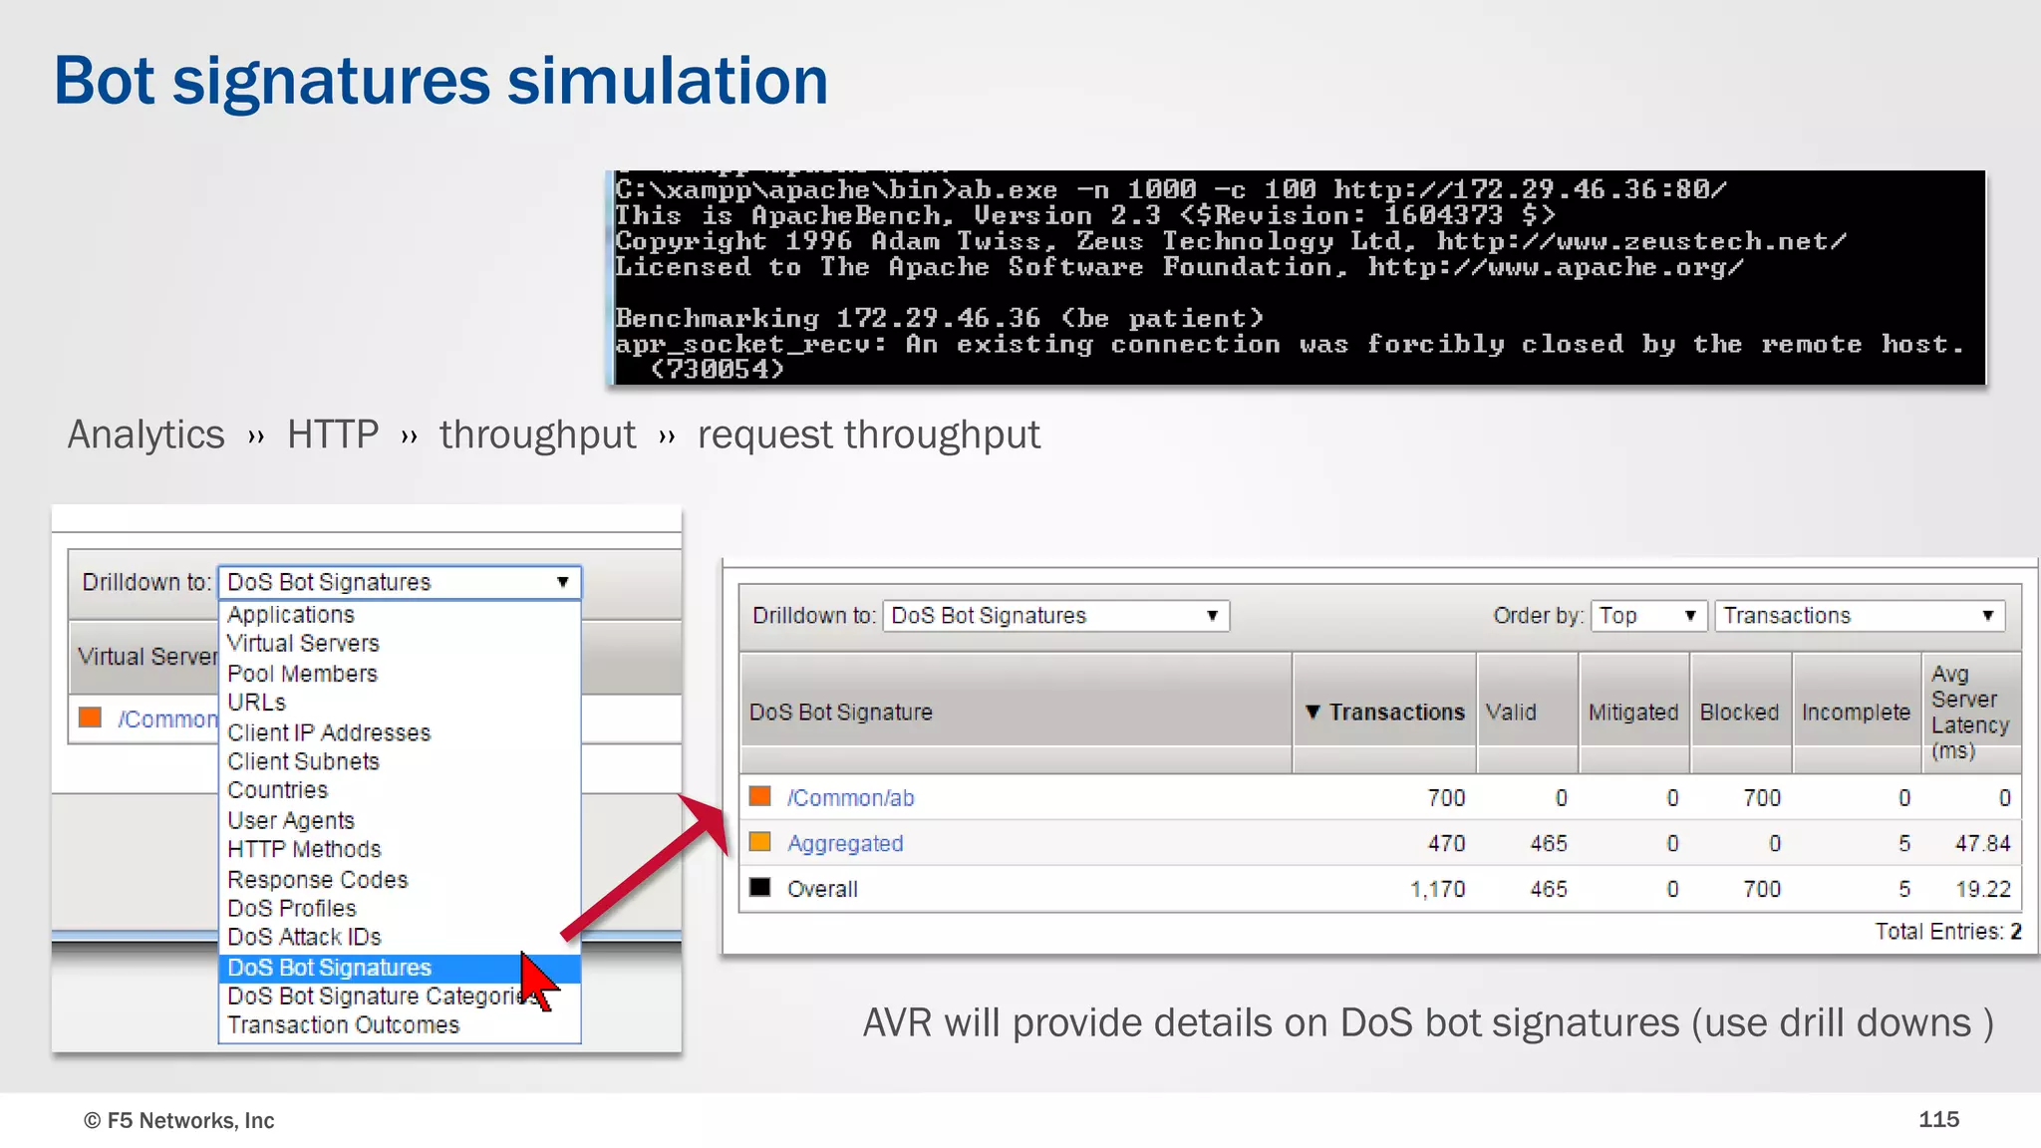
Task: Click the 1,170 transactions value in Overall row
Action: pyautogui.click(x=1437, y=889)
